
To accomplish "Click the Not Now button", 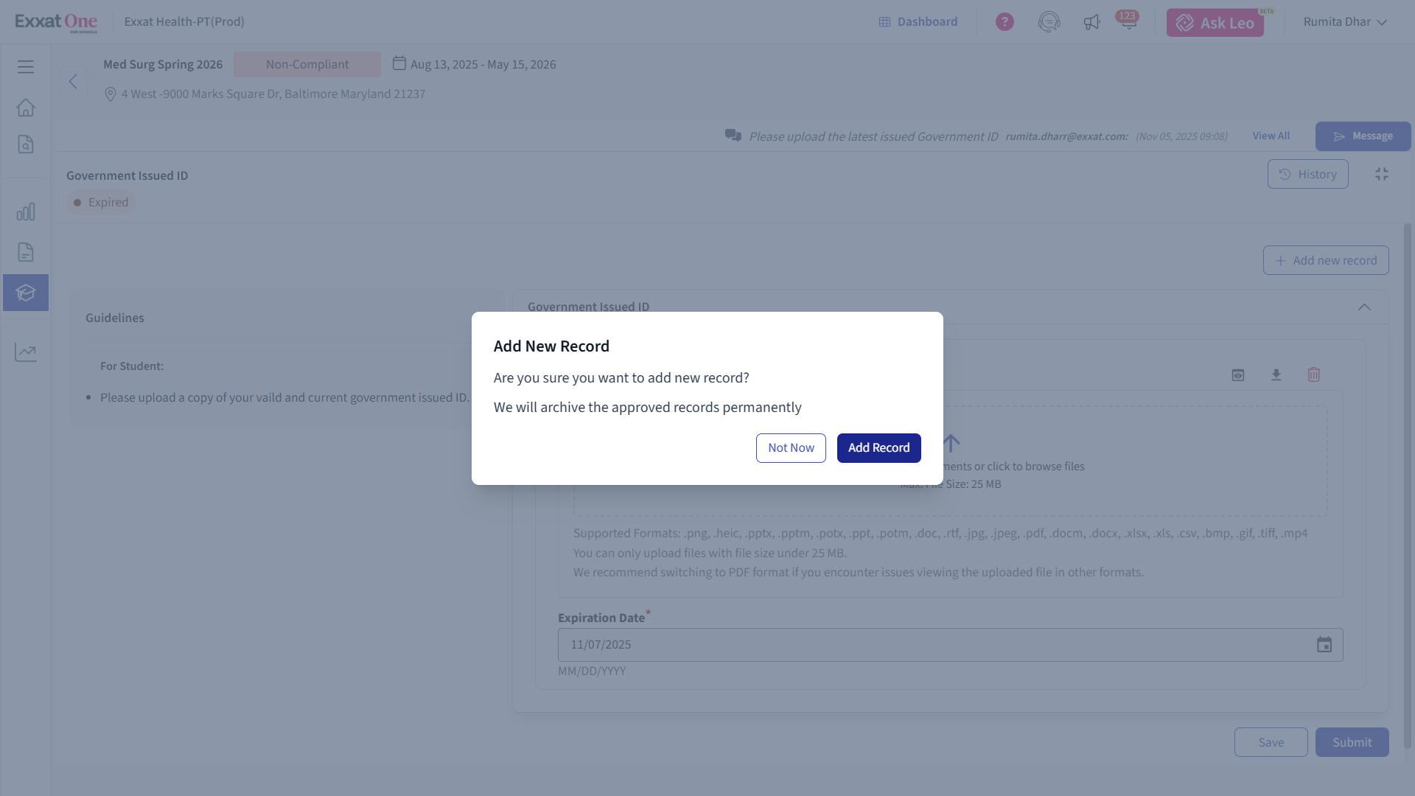I will coord(791,448).
